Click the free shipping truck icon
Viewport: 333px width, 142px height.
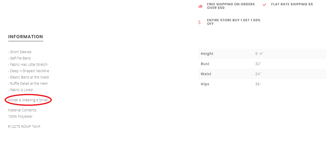(x=200, y=6)
